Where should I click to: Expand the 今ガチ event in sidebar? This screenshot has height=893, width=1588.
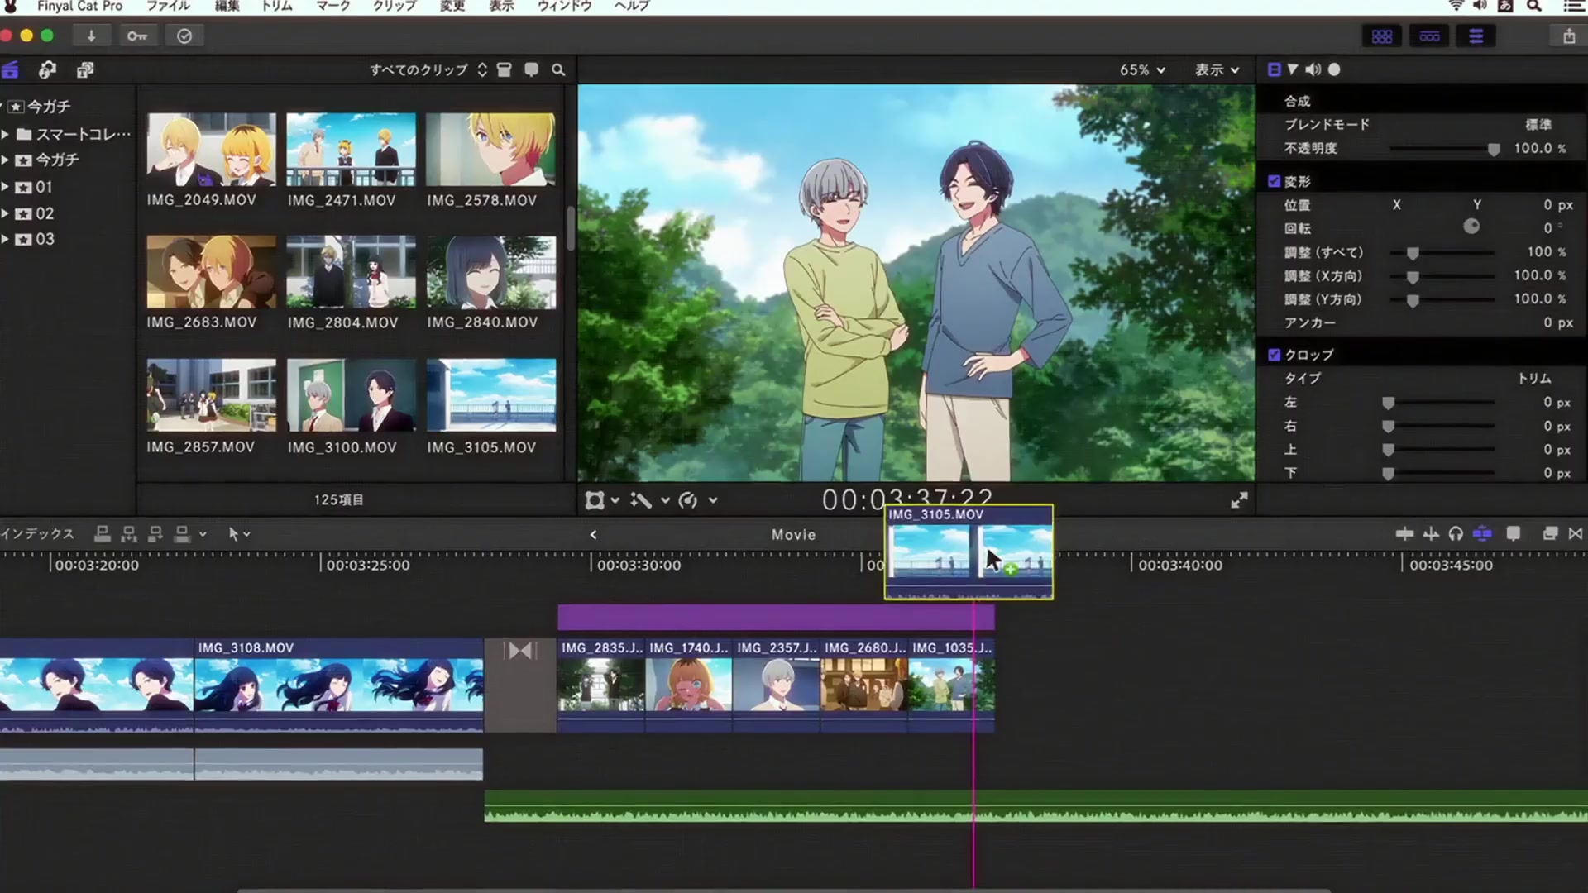point(5,160)
